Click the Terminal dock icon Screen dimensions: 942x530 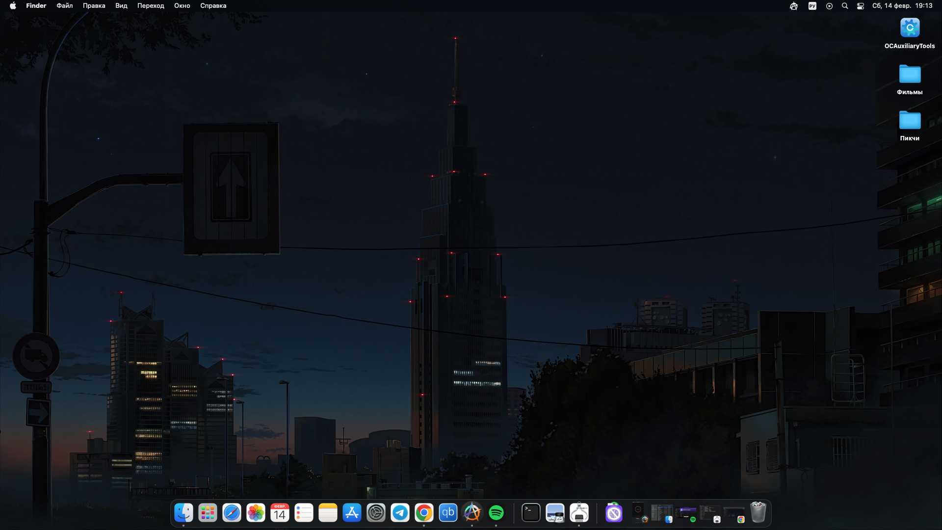pyautogui.click(x=531, y=513)
